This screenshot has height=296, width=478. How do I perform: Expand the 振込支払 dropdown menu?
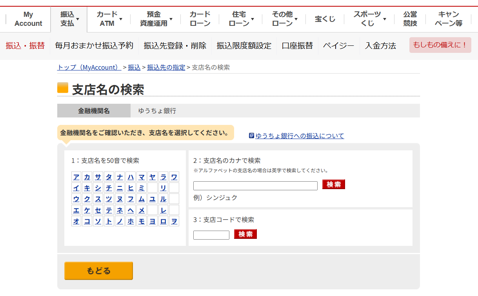click(69, 19)
